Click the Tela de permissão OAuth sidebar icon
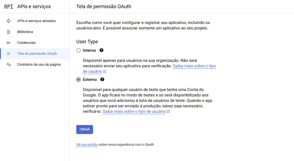This screenshot has height=161, width=294. [x=8, y=54]
